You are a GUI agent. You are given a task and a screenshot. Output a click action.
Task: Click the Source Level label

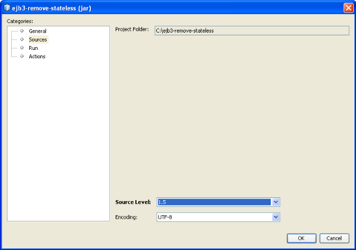[x=133, y=202]
